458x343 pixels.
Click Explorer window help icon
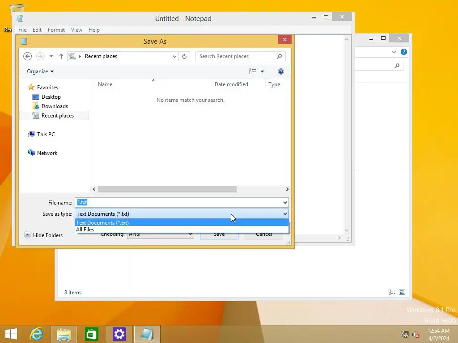point(404,52)
